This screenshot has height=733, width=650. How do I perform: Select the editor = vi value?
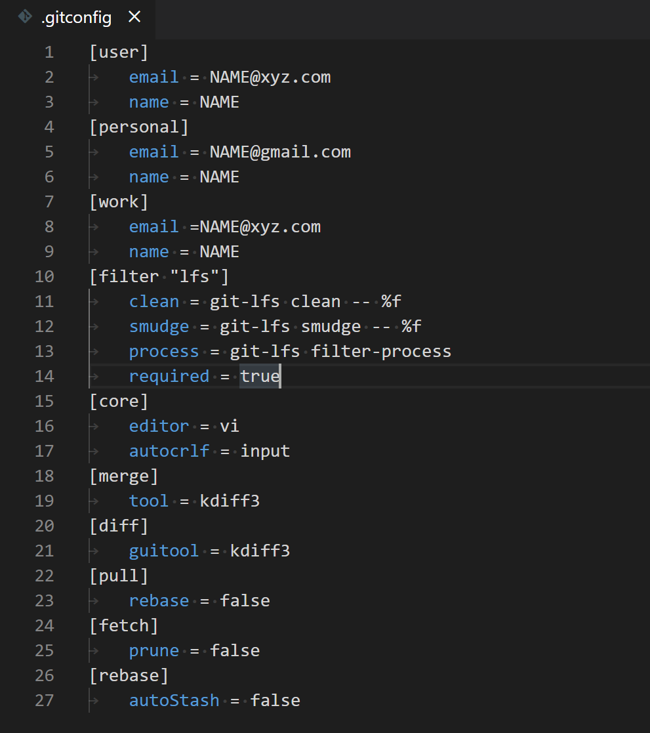coord(230,426)
